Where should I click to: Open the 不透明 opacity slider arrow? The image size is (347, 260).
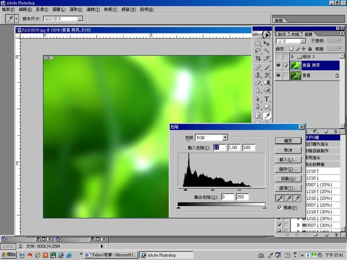[340, 40]
